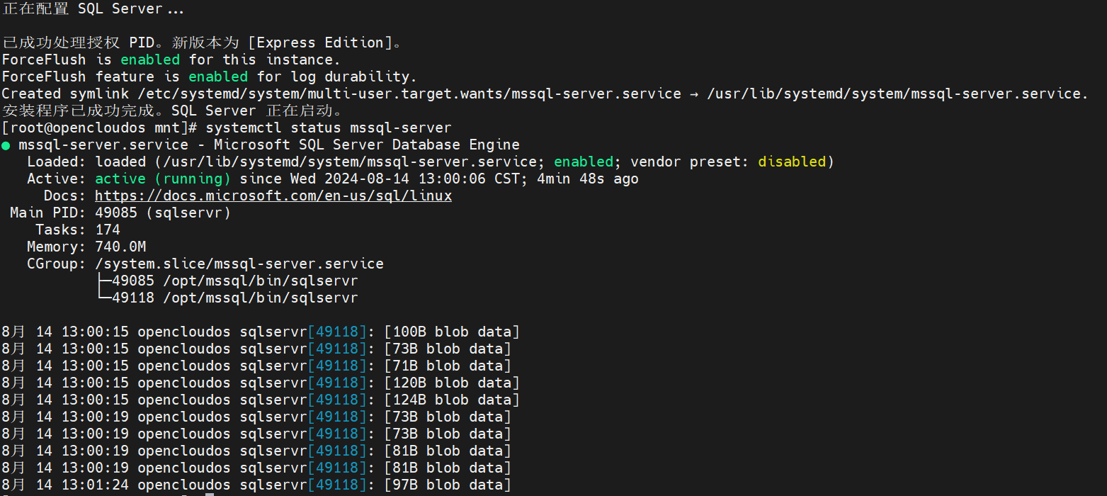
Task: Click the Memory value 740.0M
Action: pyautogui.click(x=120, y=247)
